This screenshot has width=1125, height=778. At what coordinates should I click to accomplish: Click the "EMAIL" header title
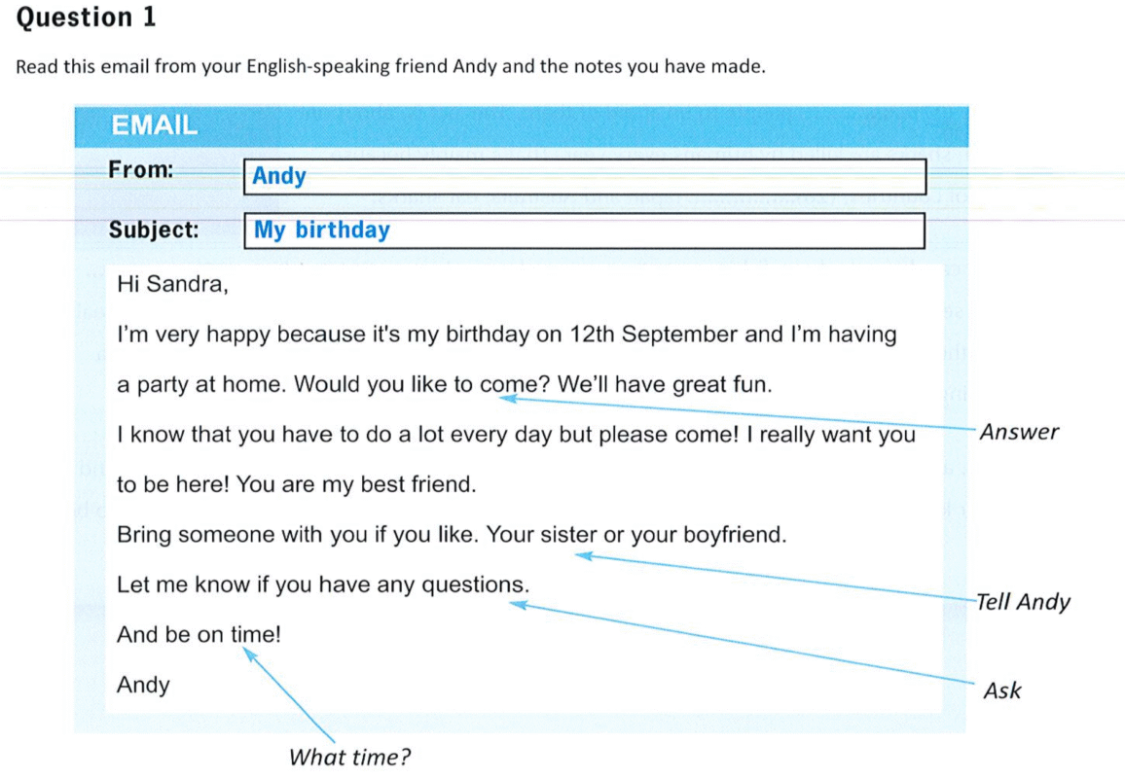(x=155, y=125)
